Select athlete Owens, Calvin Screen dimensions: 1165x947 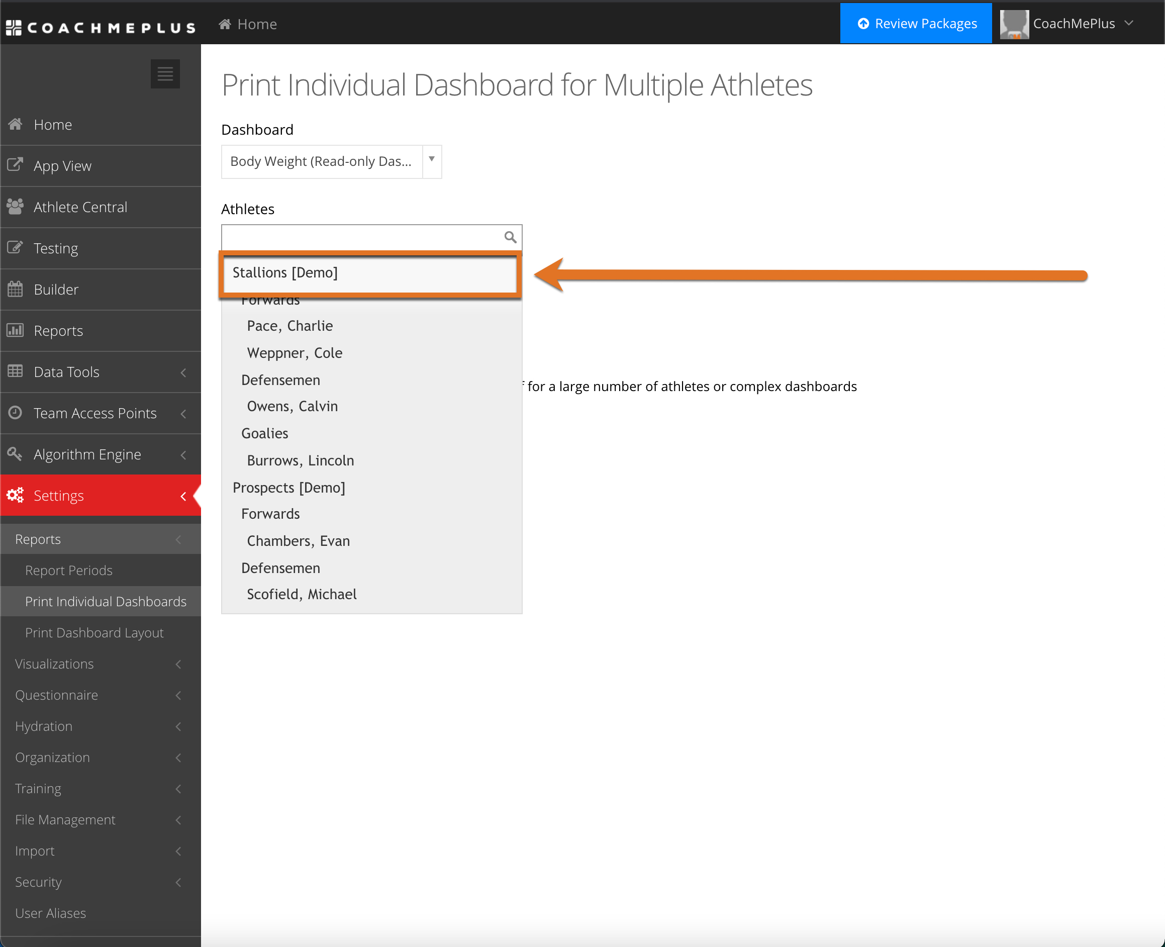click(x=371, y=407)
